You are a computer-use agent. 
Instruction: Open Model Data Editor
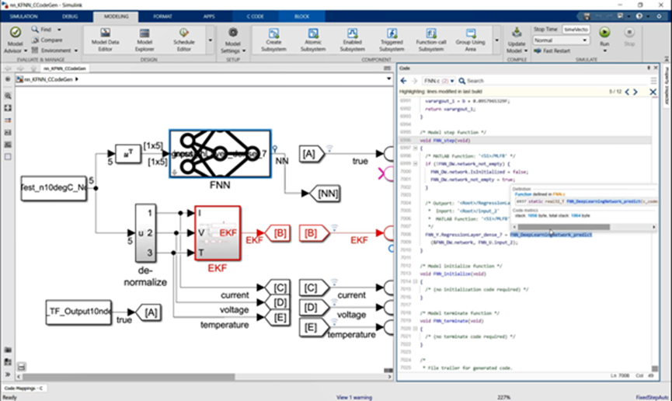tap(105, 40)
